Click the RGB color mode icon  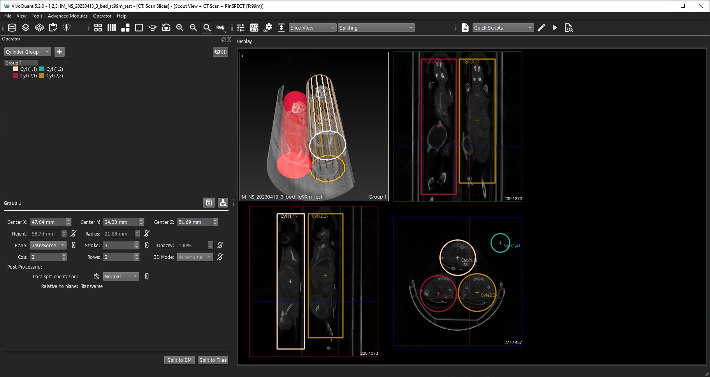(x=220, y=28)
